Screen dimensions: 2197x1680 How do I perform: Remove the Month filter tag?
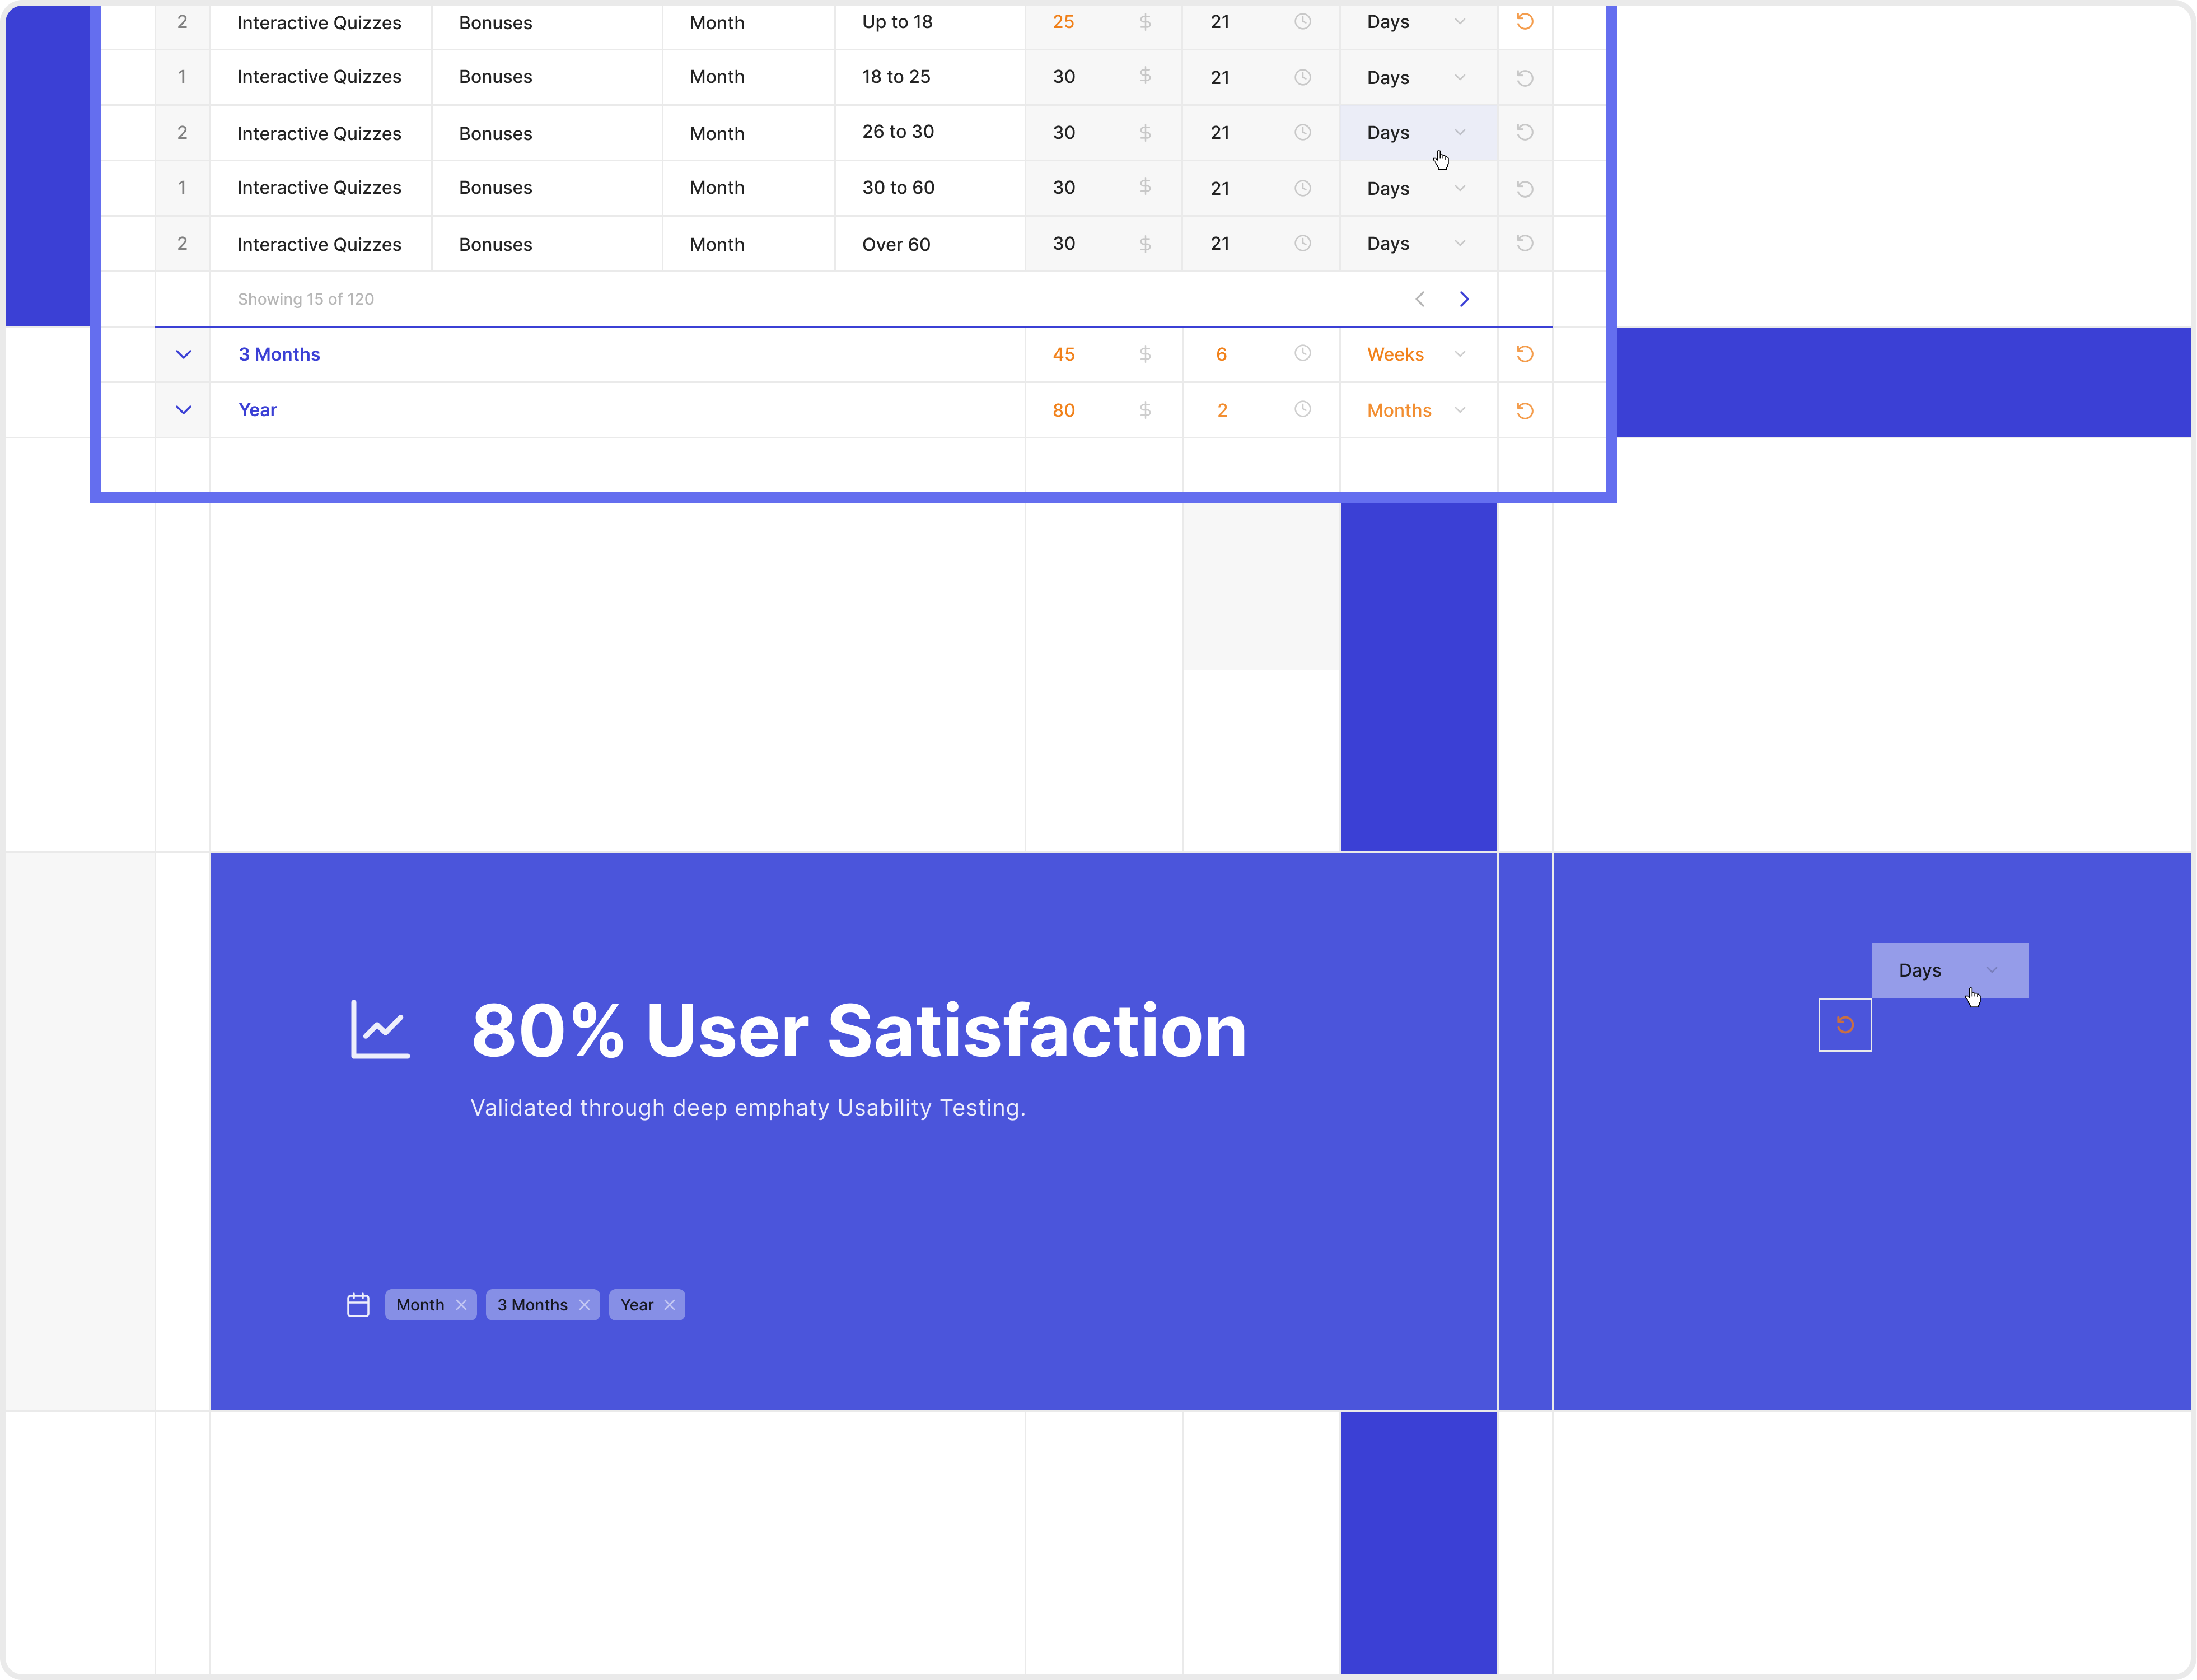[462, 1304]
